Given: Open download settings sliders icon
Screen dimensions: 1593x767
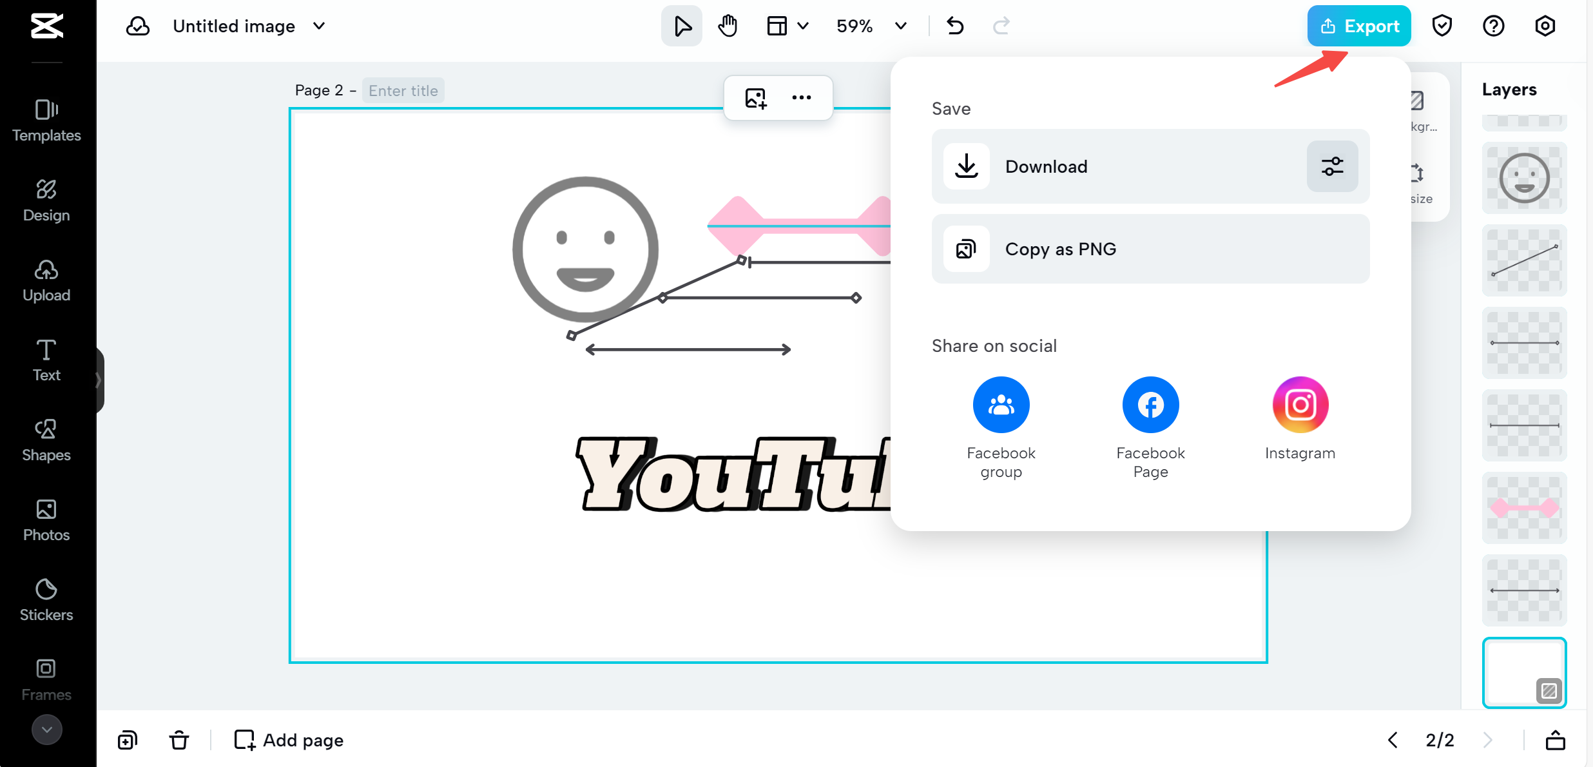Looking at the screenshot, I should [x=1332, y=166].
